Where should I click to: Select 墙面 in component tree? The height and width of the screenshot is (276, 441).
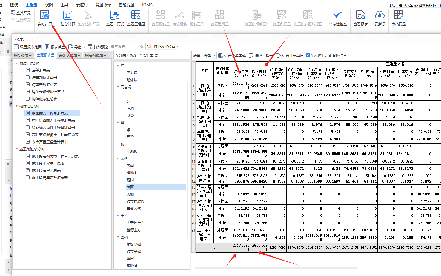130,187
